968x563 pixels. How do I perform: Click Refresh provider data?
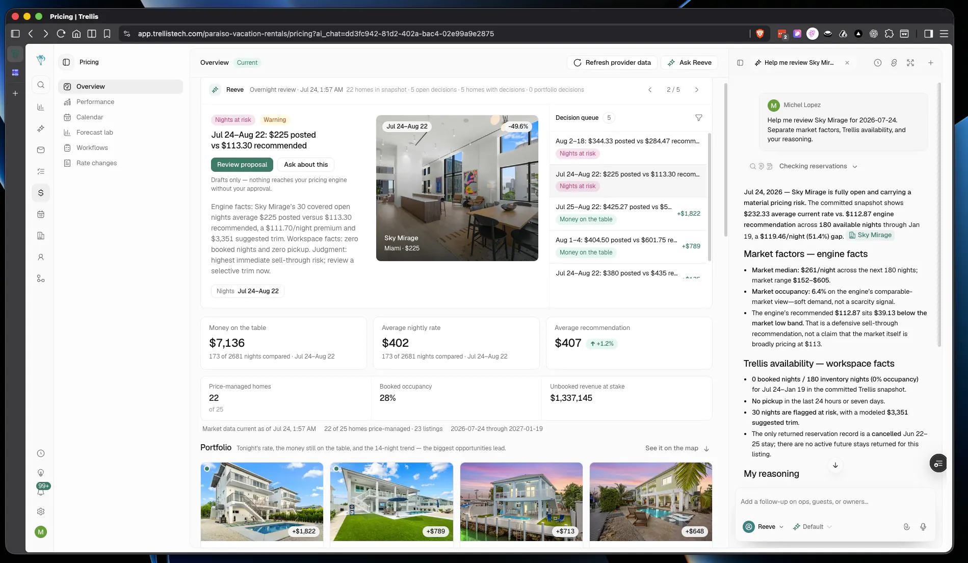pos(612,63)
